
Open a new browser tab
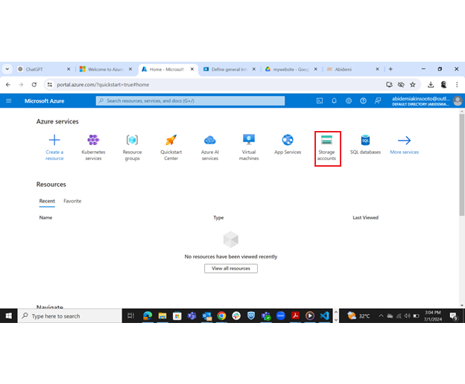coord(390,69)
